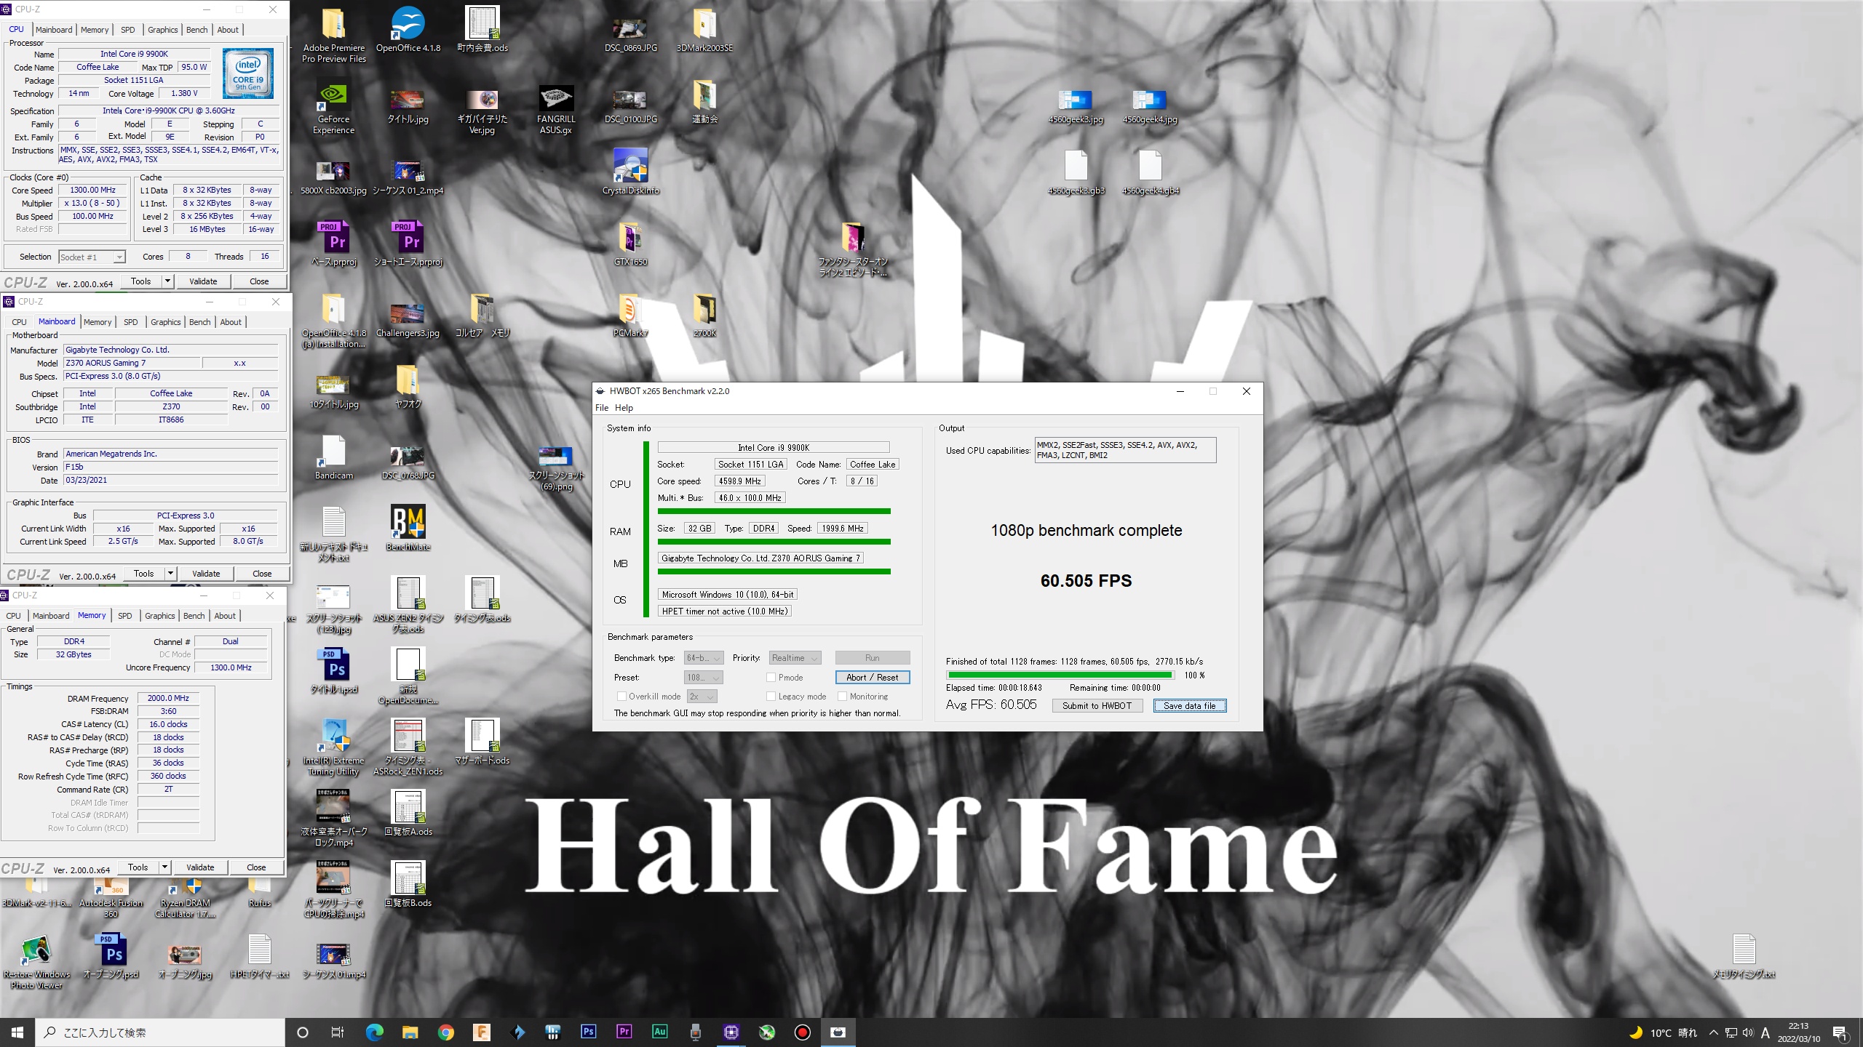Open File Explorer from the taskbar
The image size is (1863, 1047).
coord(410,1032)
